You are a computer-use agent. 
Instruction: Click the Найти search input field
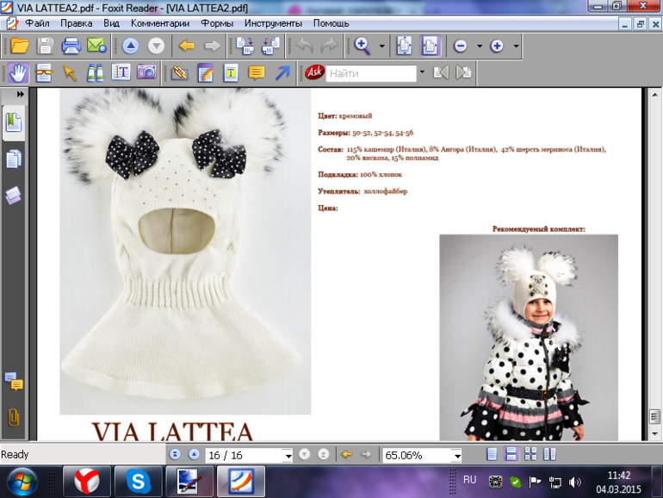point(370,73)
